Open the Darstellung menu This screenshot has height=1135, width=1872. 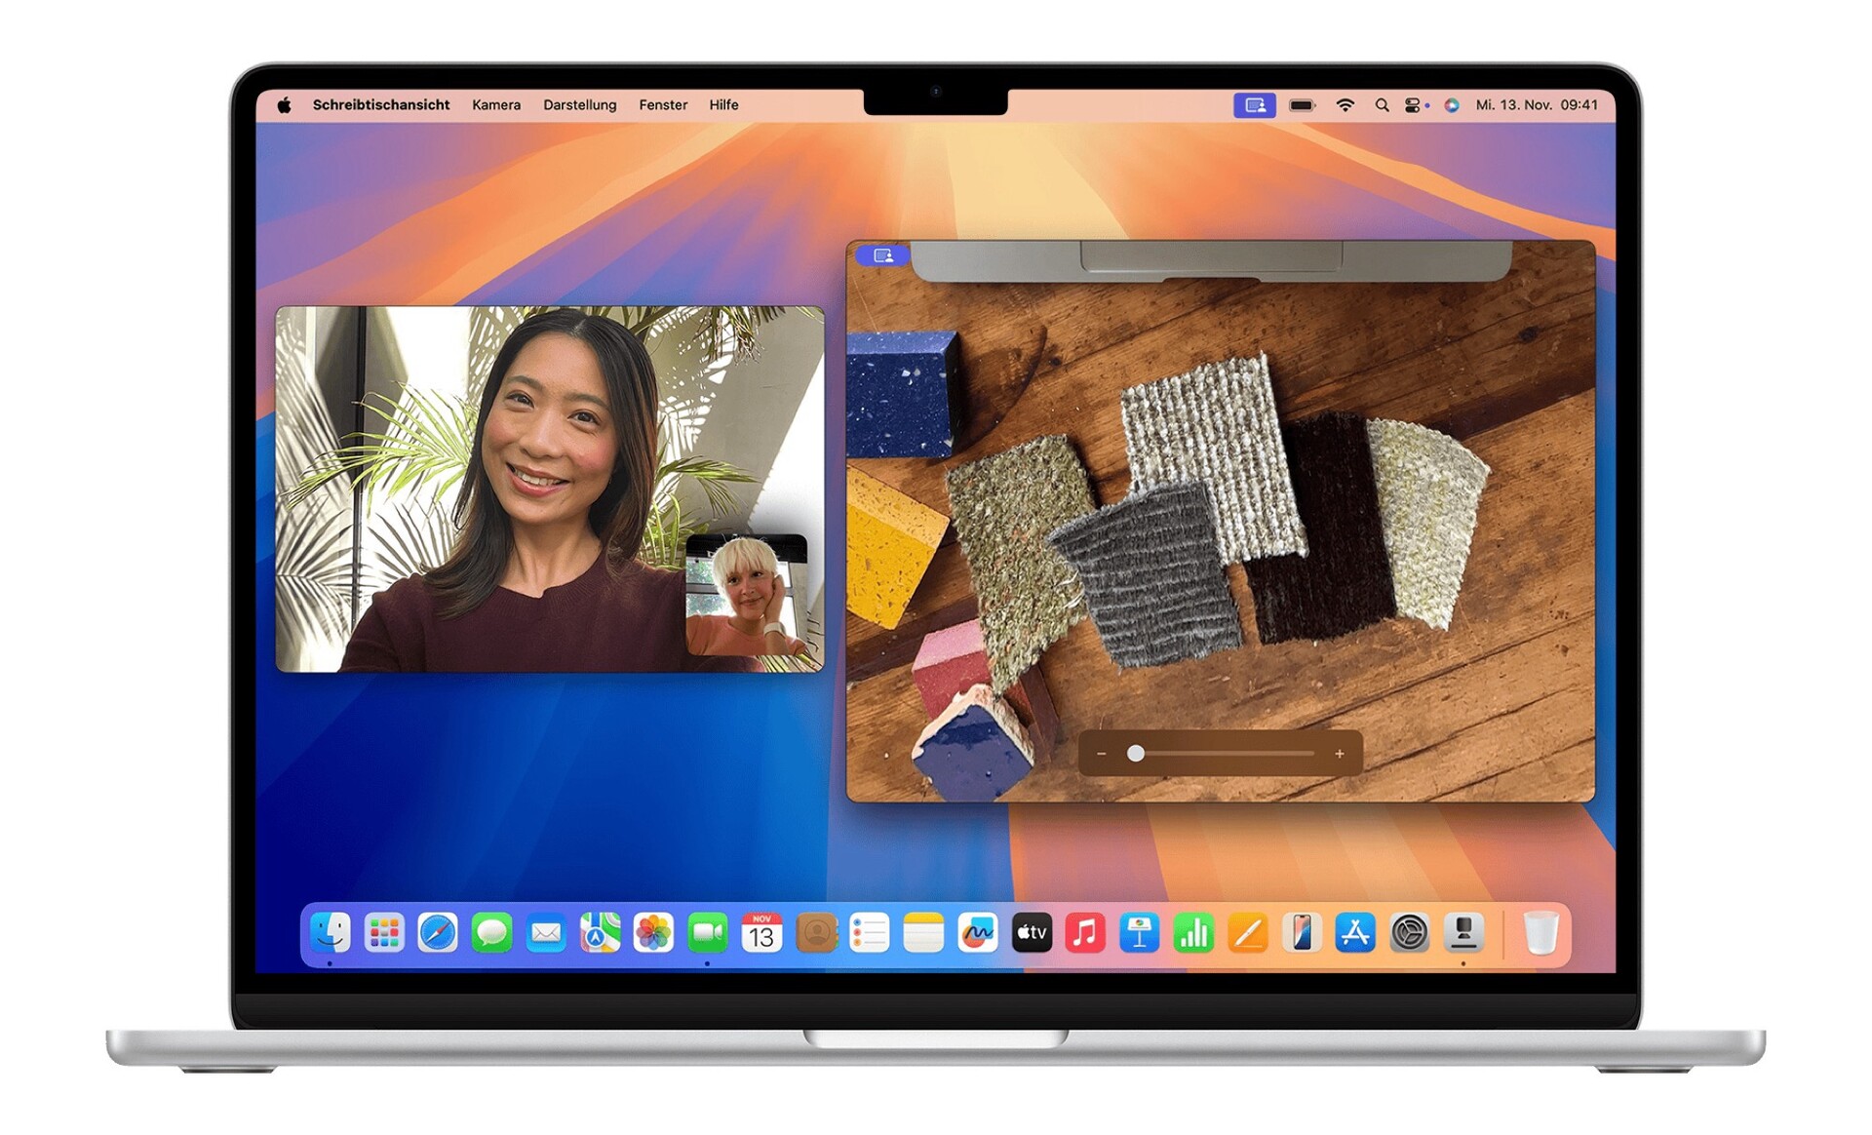point(579,105)
